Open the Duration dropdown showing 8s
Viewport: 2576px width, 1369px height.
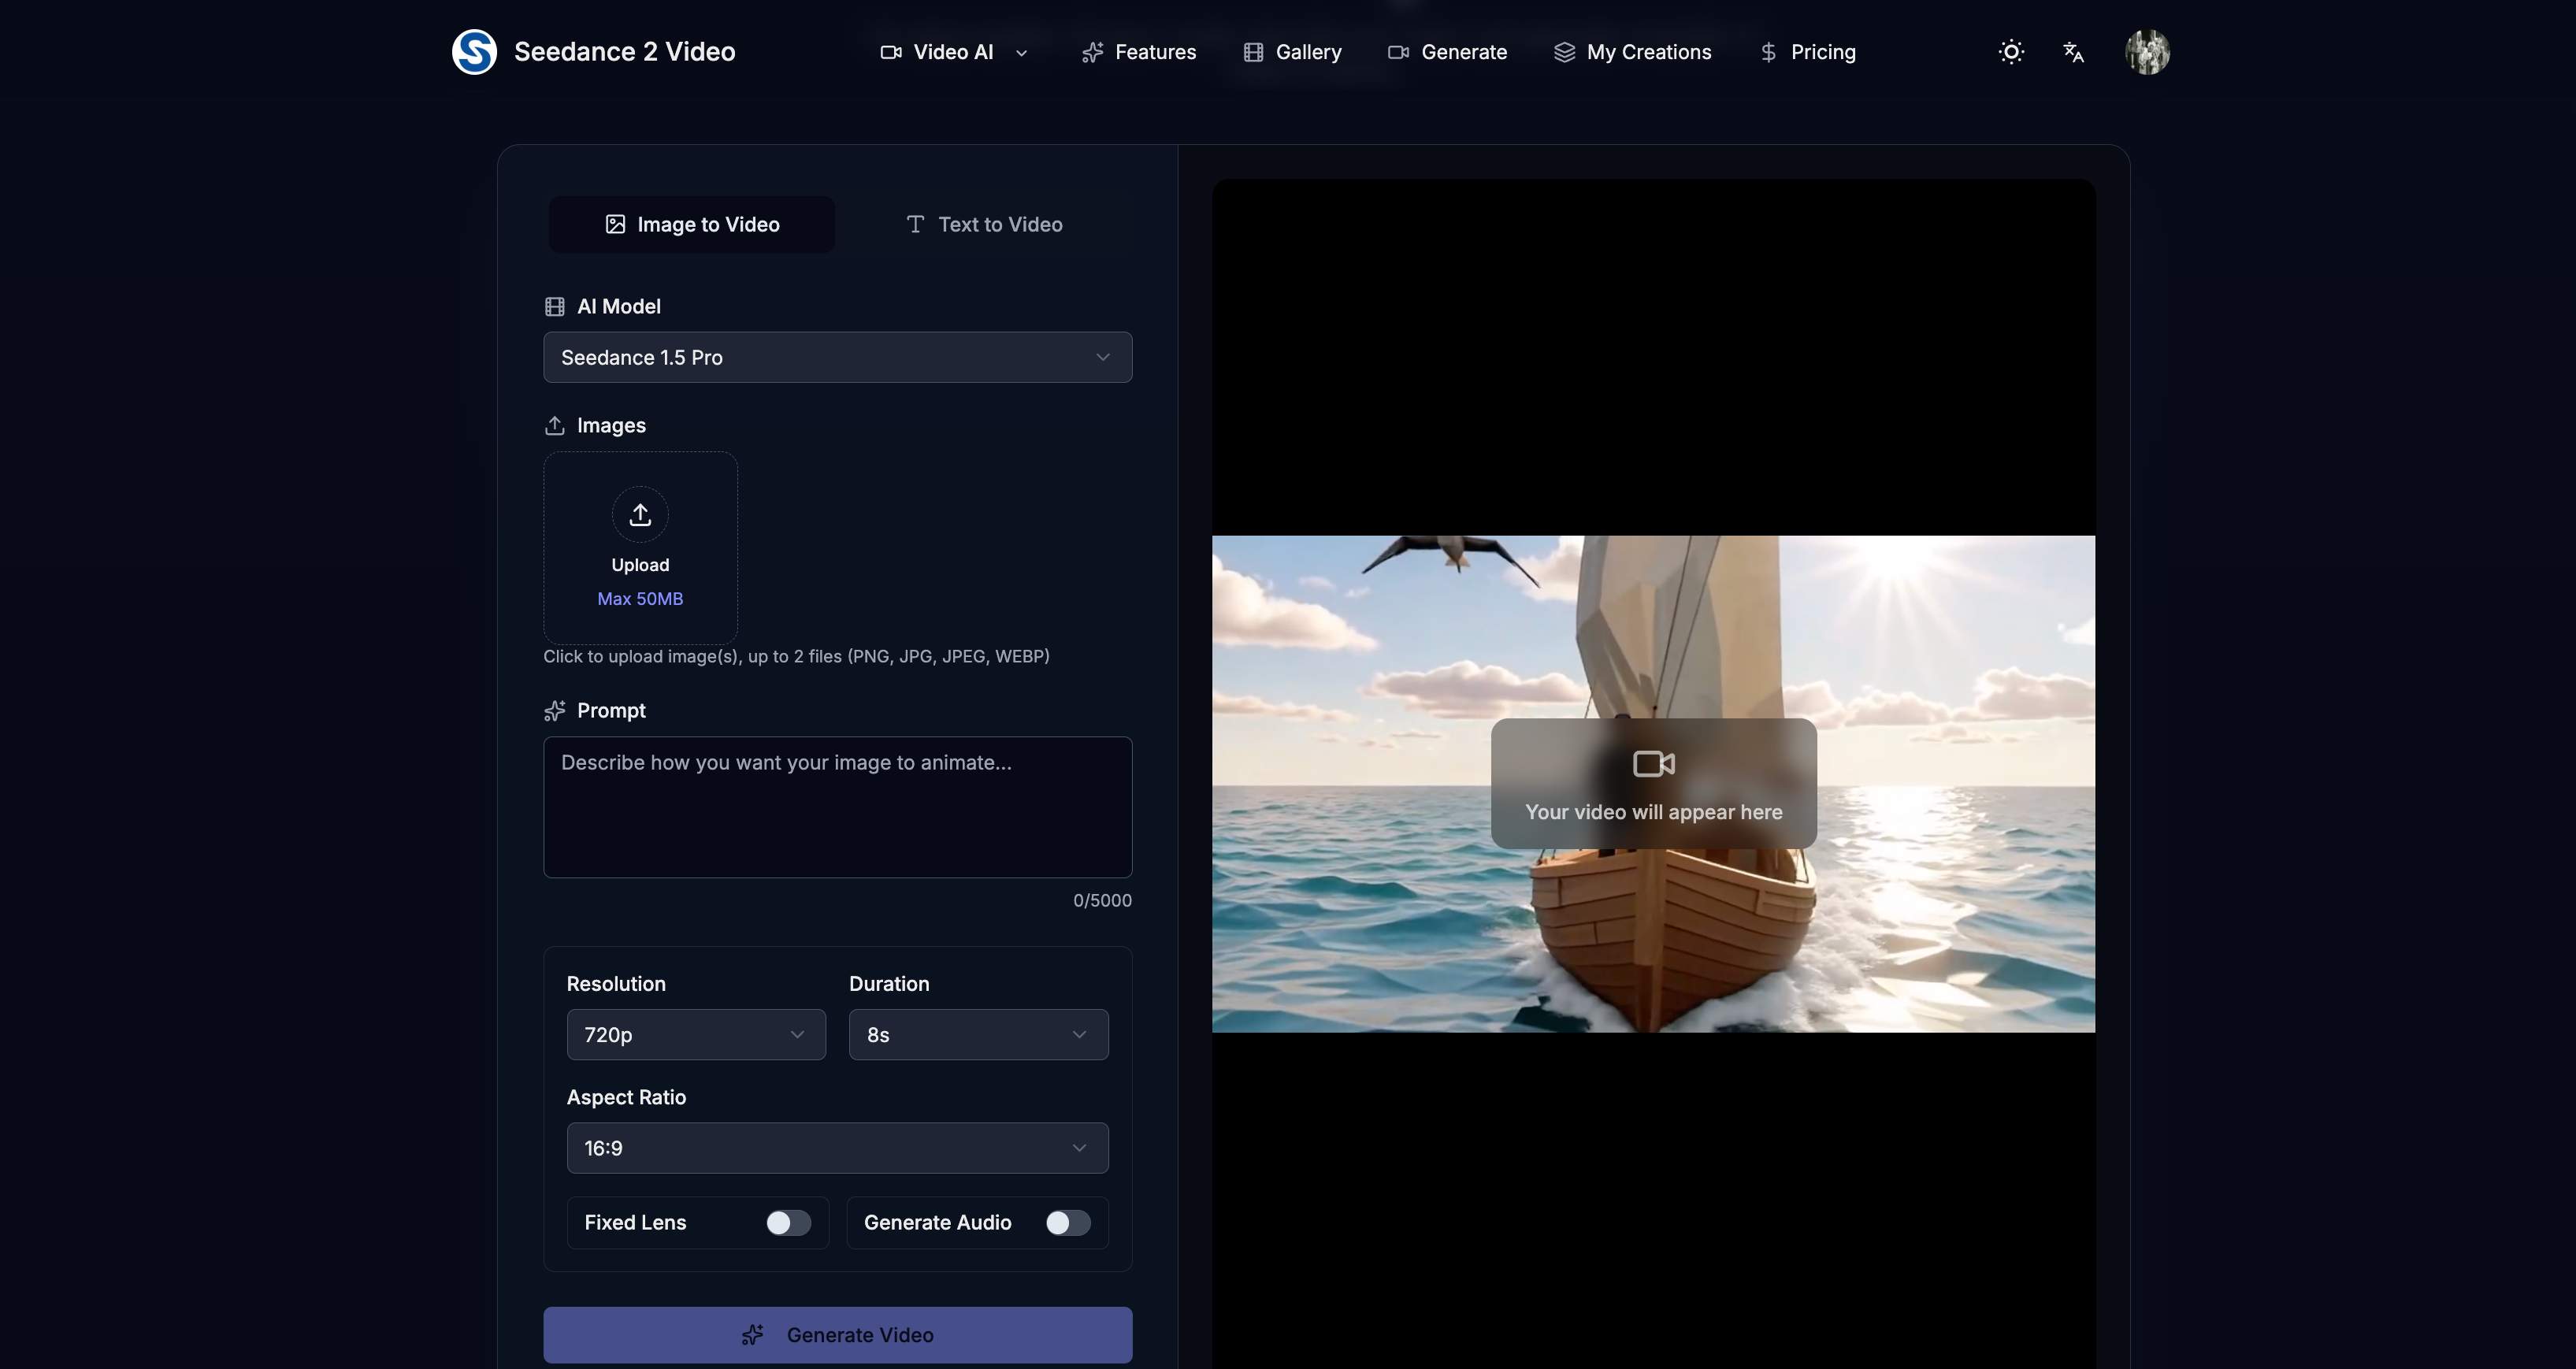(977, 1034)
